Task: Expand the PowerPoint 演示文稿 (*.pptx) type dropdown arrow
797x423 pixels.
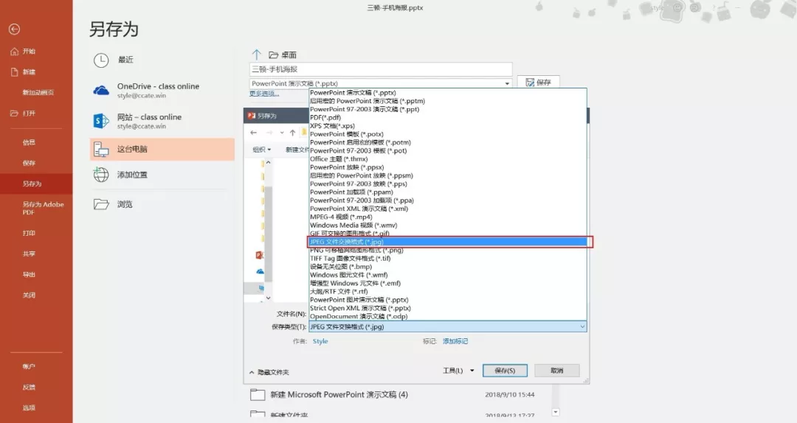Action: (507, 84)
